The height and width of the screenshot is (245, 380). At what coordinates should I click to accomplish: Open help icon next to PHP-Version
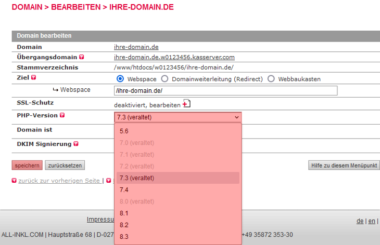(x=62, y=115)
